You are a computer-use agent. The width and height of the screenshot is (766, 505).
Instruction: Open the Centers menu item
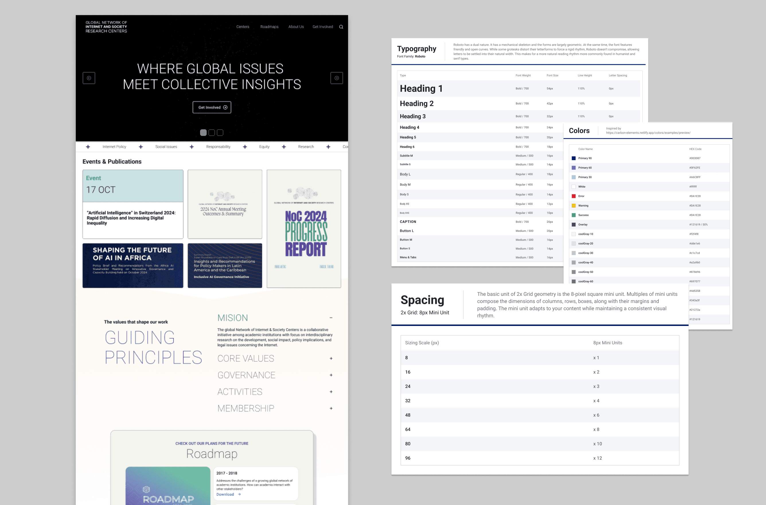point(243,27)
